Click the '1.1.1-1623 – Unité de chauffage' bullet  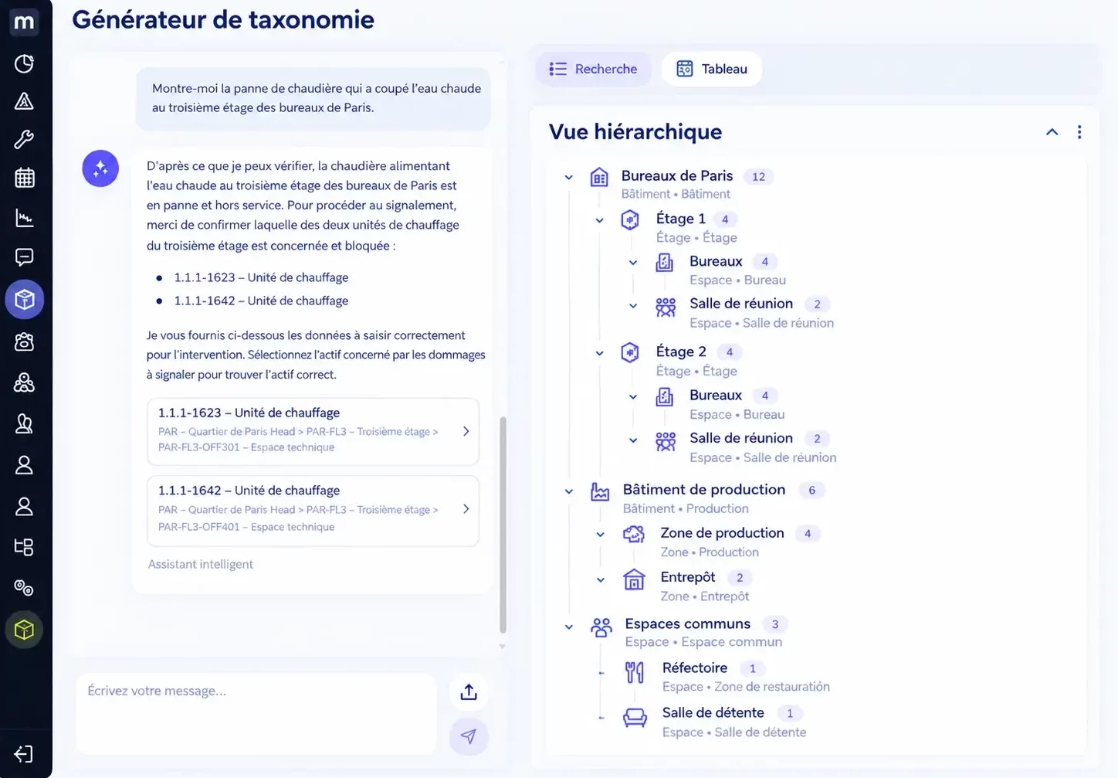(261, 277)
